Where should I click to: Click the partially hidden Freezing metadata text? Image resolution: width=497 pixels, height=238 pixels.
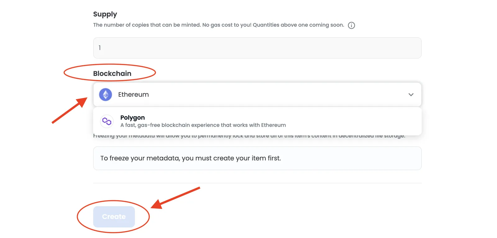(x=249, y=136)
